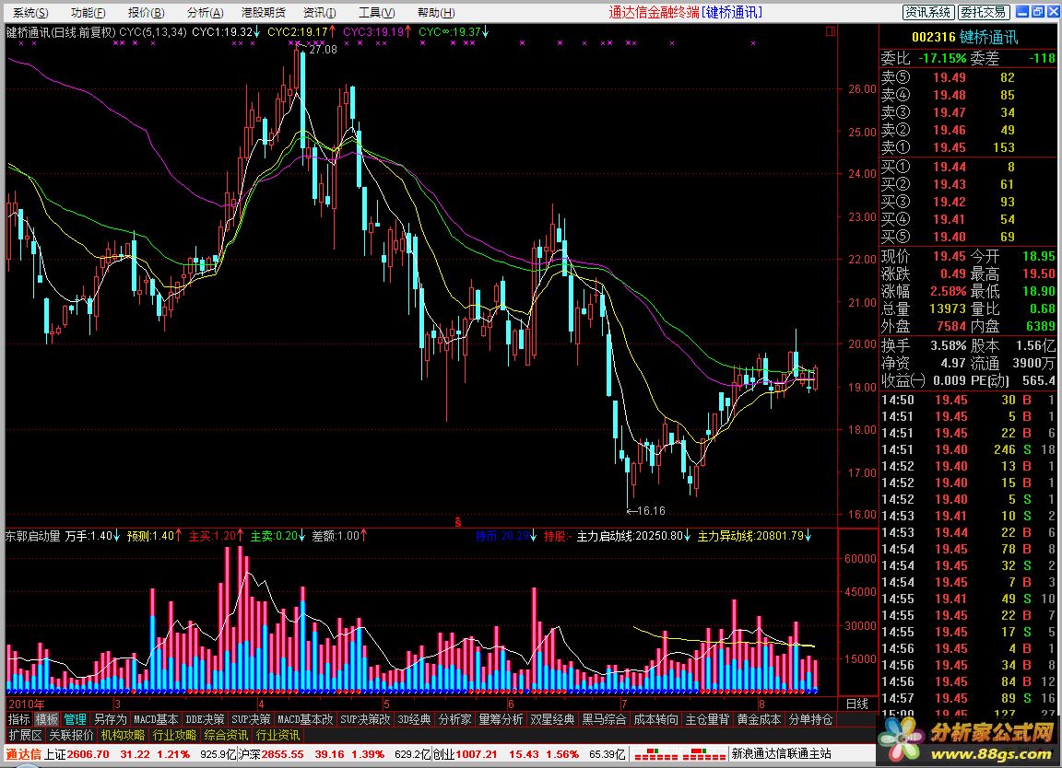Switch to the 分单持仓 template tab
This screenshot has width=1062, height=768.
810,719
